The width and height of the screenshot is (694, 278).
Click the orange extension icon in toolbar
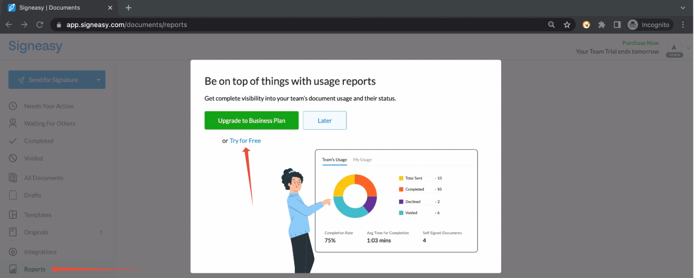(x=586, y=25)
